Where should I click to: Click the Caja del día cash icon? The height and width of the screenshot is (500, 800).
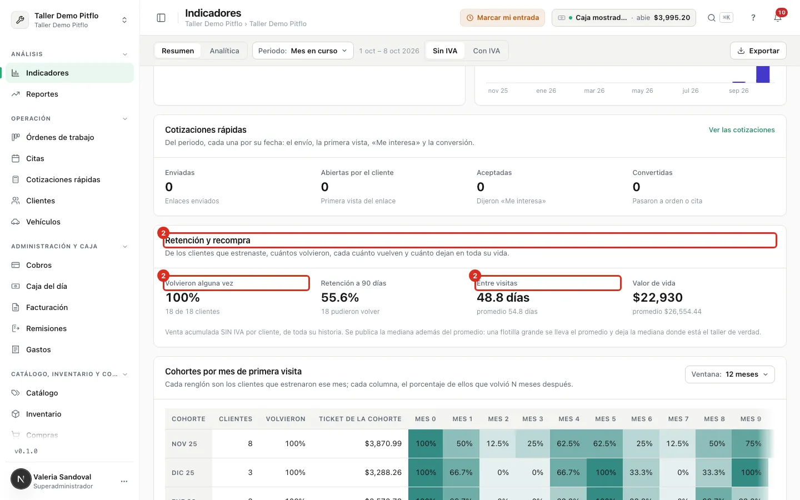click(16, 286)
